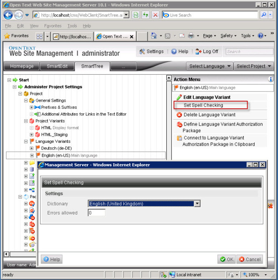Click the horizontal scrollbar left arrow
Image resolution: width=278 pixels, height=280 pixels.
coord(6,254)
